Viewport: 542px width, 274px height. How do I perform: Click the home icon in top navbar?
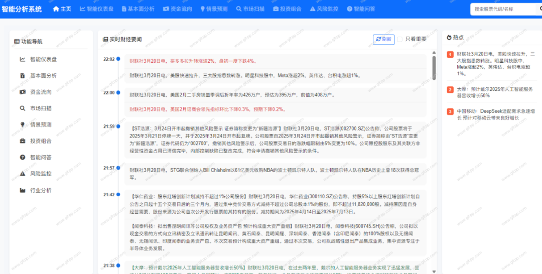point(56,9)
